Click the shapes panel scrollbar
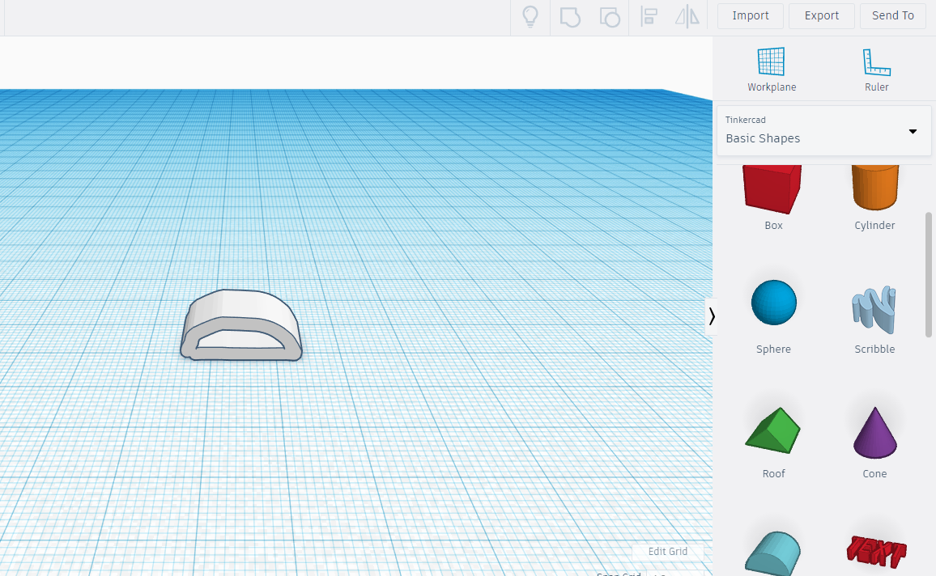 pyautogui.click(x=928, y=274)
